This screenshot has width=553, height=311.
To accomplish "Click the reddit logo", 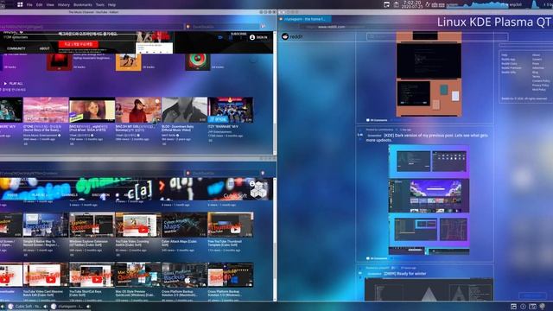I will (292, 36).
